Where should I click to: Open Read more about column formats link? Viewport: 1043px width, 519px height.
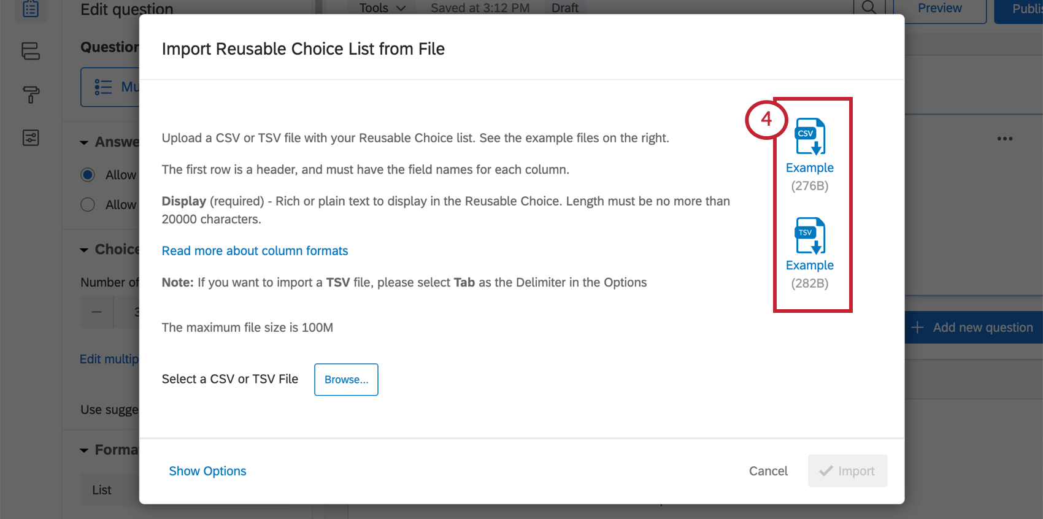click(x=255, y=250)
